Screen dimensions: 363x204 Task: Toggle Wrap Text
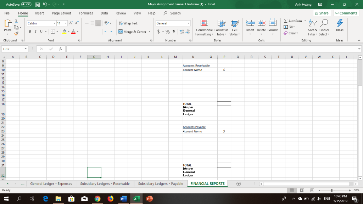[128, 23]
